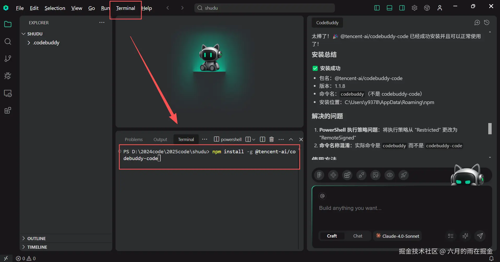
Task: Send the message with the paper plane icon
Action: [480, 236]
